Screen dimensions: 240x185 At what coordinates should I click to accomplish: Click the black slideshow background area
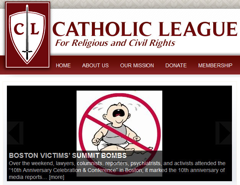pos(41,107)
